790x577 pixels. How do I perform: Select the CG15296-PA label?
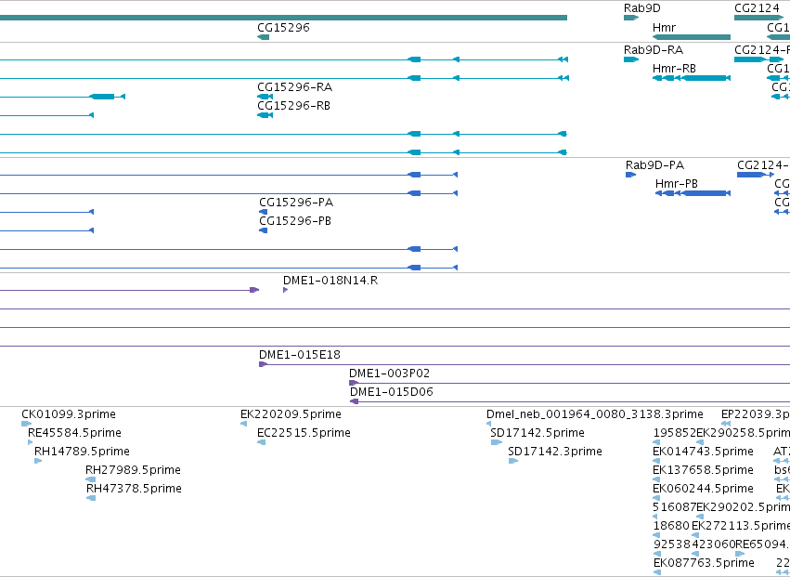click(x=296, y=203)
